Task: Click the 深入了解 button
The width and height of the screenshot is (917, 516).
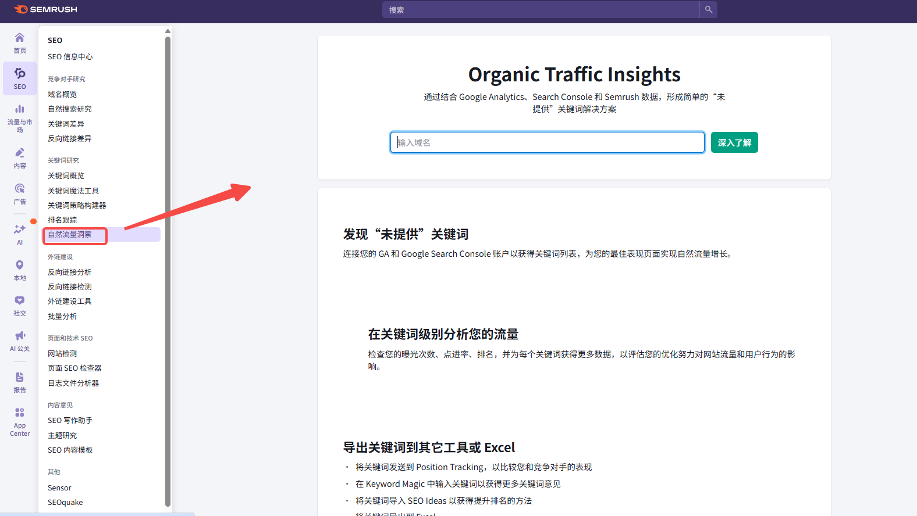Action: pyautogui.click(x=734, y=142)
